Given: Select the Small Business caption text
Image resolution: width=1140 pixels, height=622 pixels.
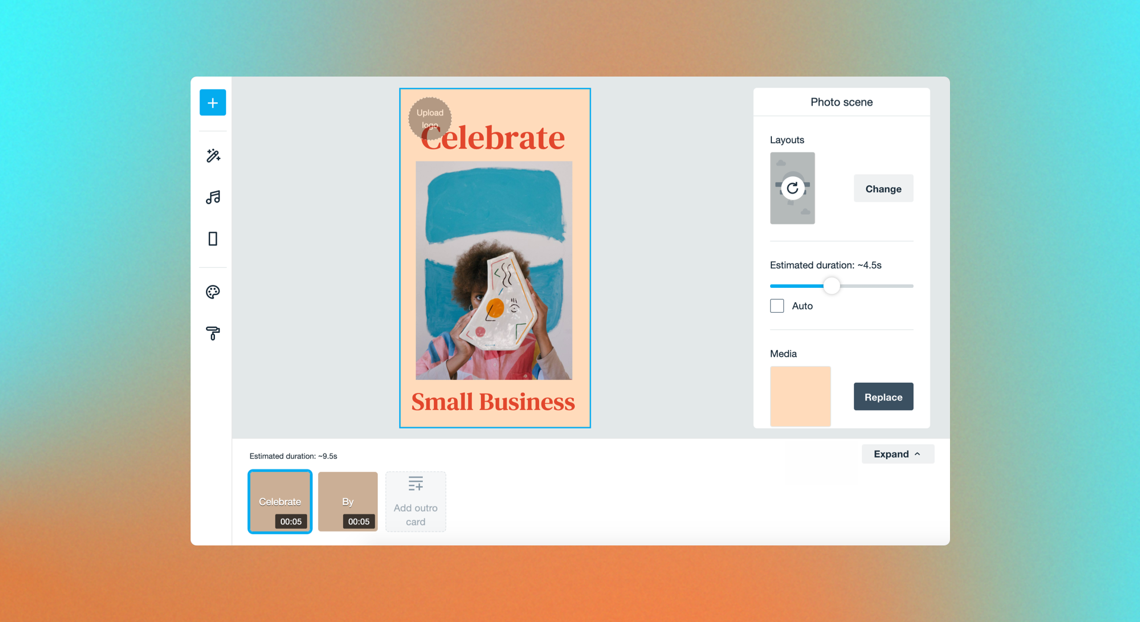Looking at the screenshot, I should (493, 402).
